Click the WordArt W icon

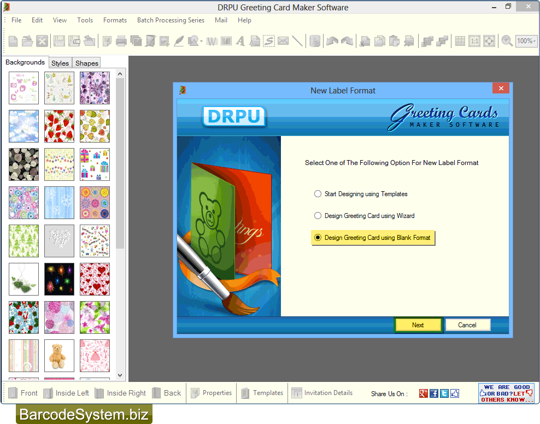pos(212,42)
